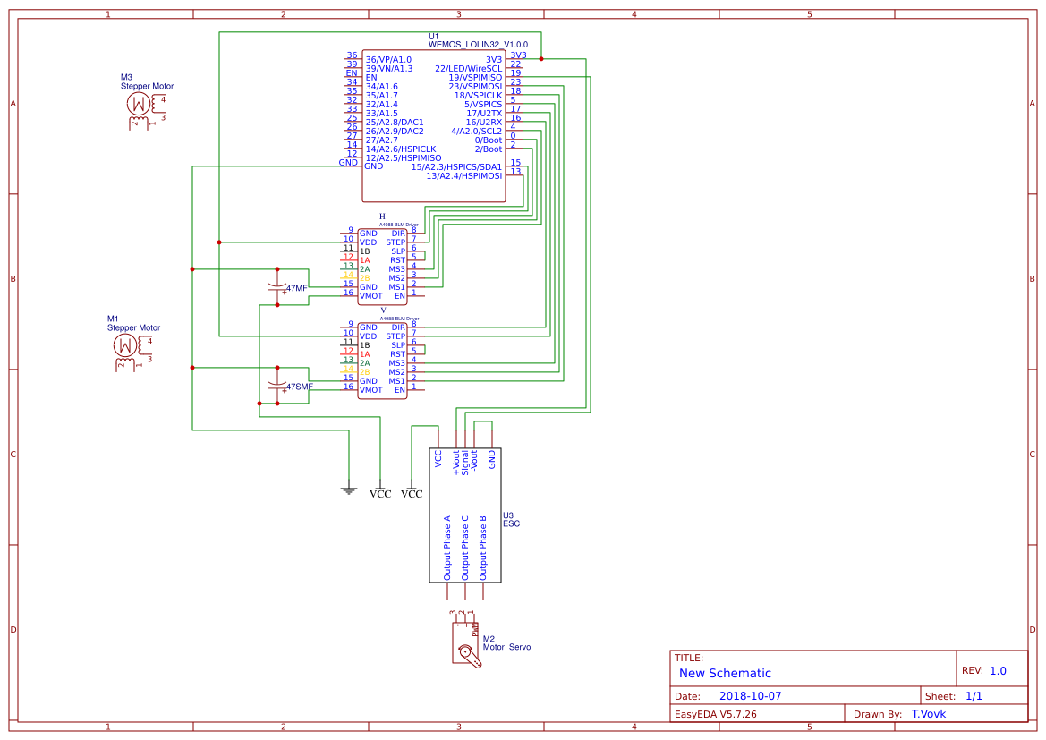This screenshot has width=1046, height=740.
Task: Select the WEMOS_LOLIN32 U1 component body
Action: point(434,125)
